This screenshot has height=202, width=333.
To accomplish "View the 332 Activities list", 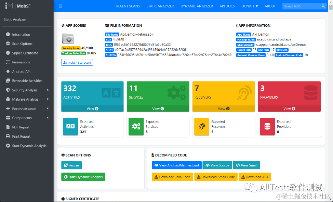I will (92, 109).
